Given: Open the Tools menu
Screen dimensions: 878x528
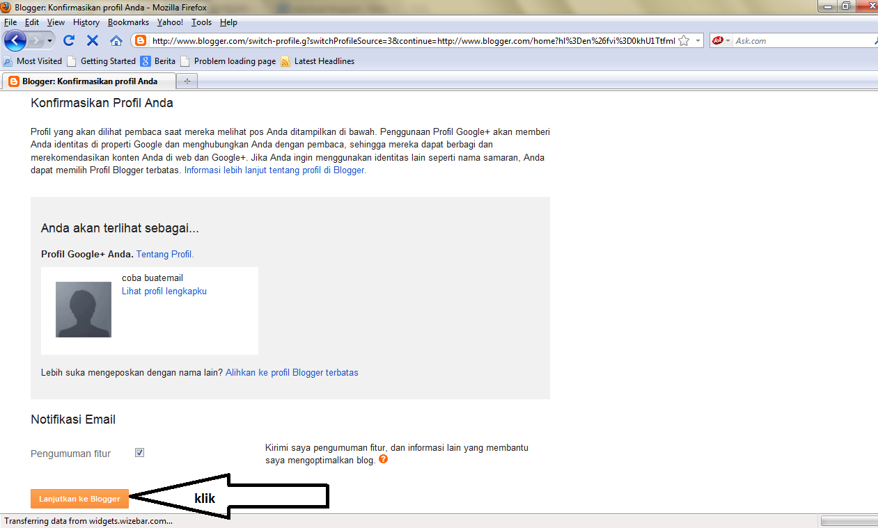Looking at the screenshot, I should pos(202,22).
